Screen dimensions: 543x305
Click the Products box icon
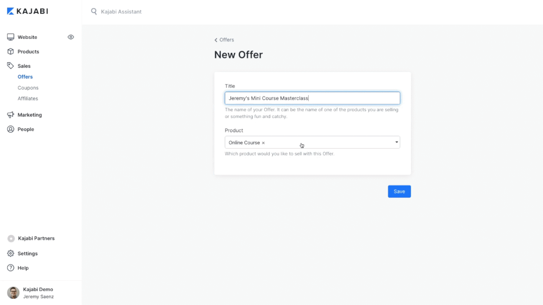[11, 52]
